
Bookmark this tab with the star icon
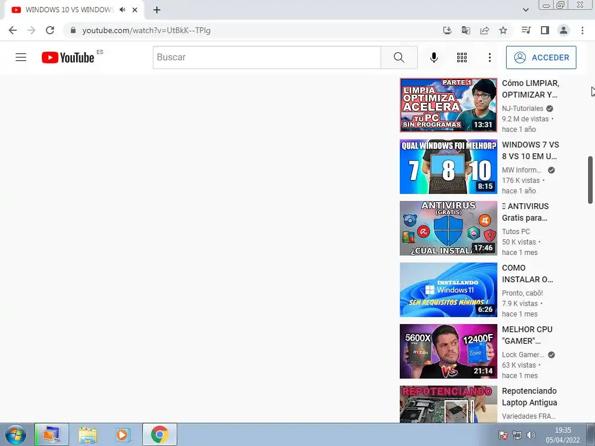pos(503,30)
